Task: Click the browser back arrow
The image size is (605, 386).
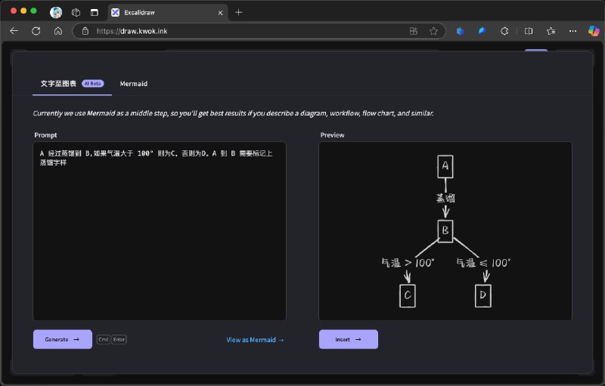Action: click(x=14, y=31)
